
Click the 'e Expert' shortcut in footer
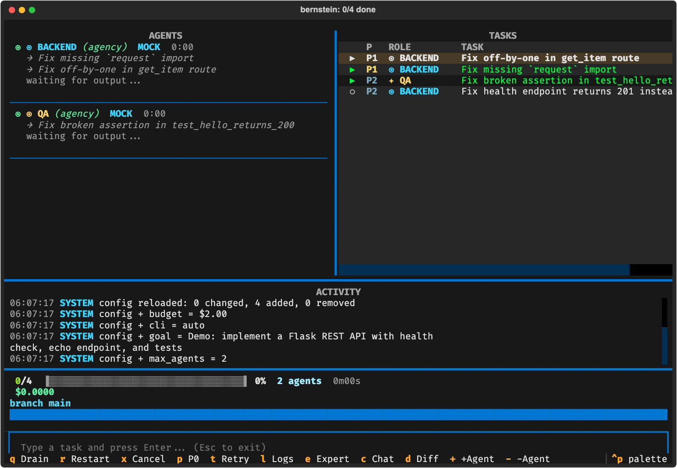[328, 459]
